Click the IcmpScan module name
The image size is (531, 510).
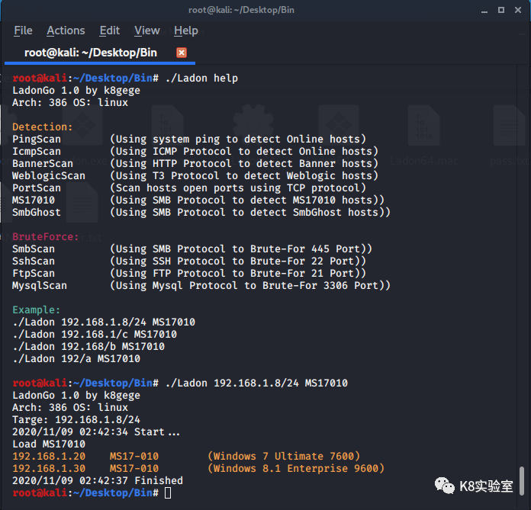point(37,151)
